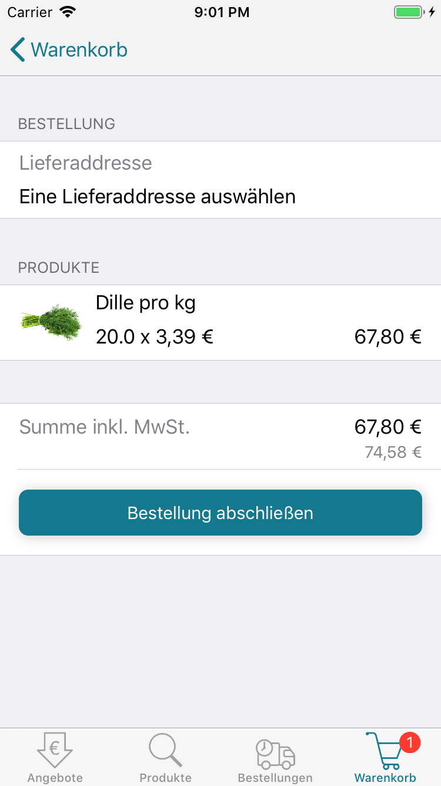441x786 pixels.
Task: Tap the 74,58 € gross total
Action: tap(393, 452)
